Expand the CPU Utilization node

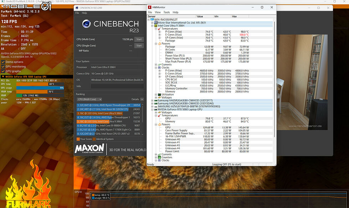(156, 95)
